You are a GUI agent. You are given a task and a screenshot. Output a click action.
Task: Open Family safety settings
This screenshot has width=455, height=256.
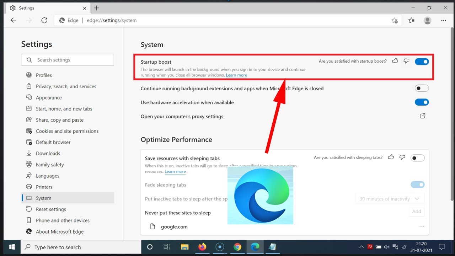pos(68,165)
